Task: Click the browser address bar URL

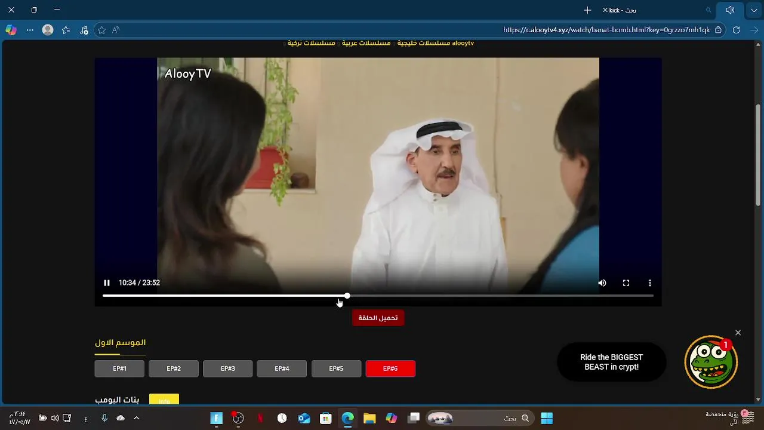Action: pyautogui.click(x=606, y=30)
